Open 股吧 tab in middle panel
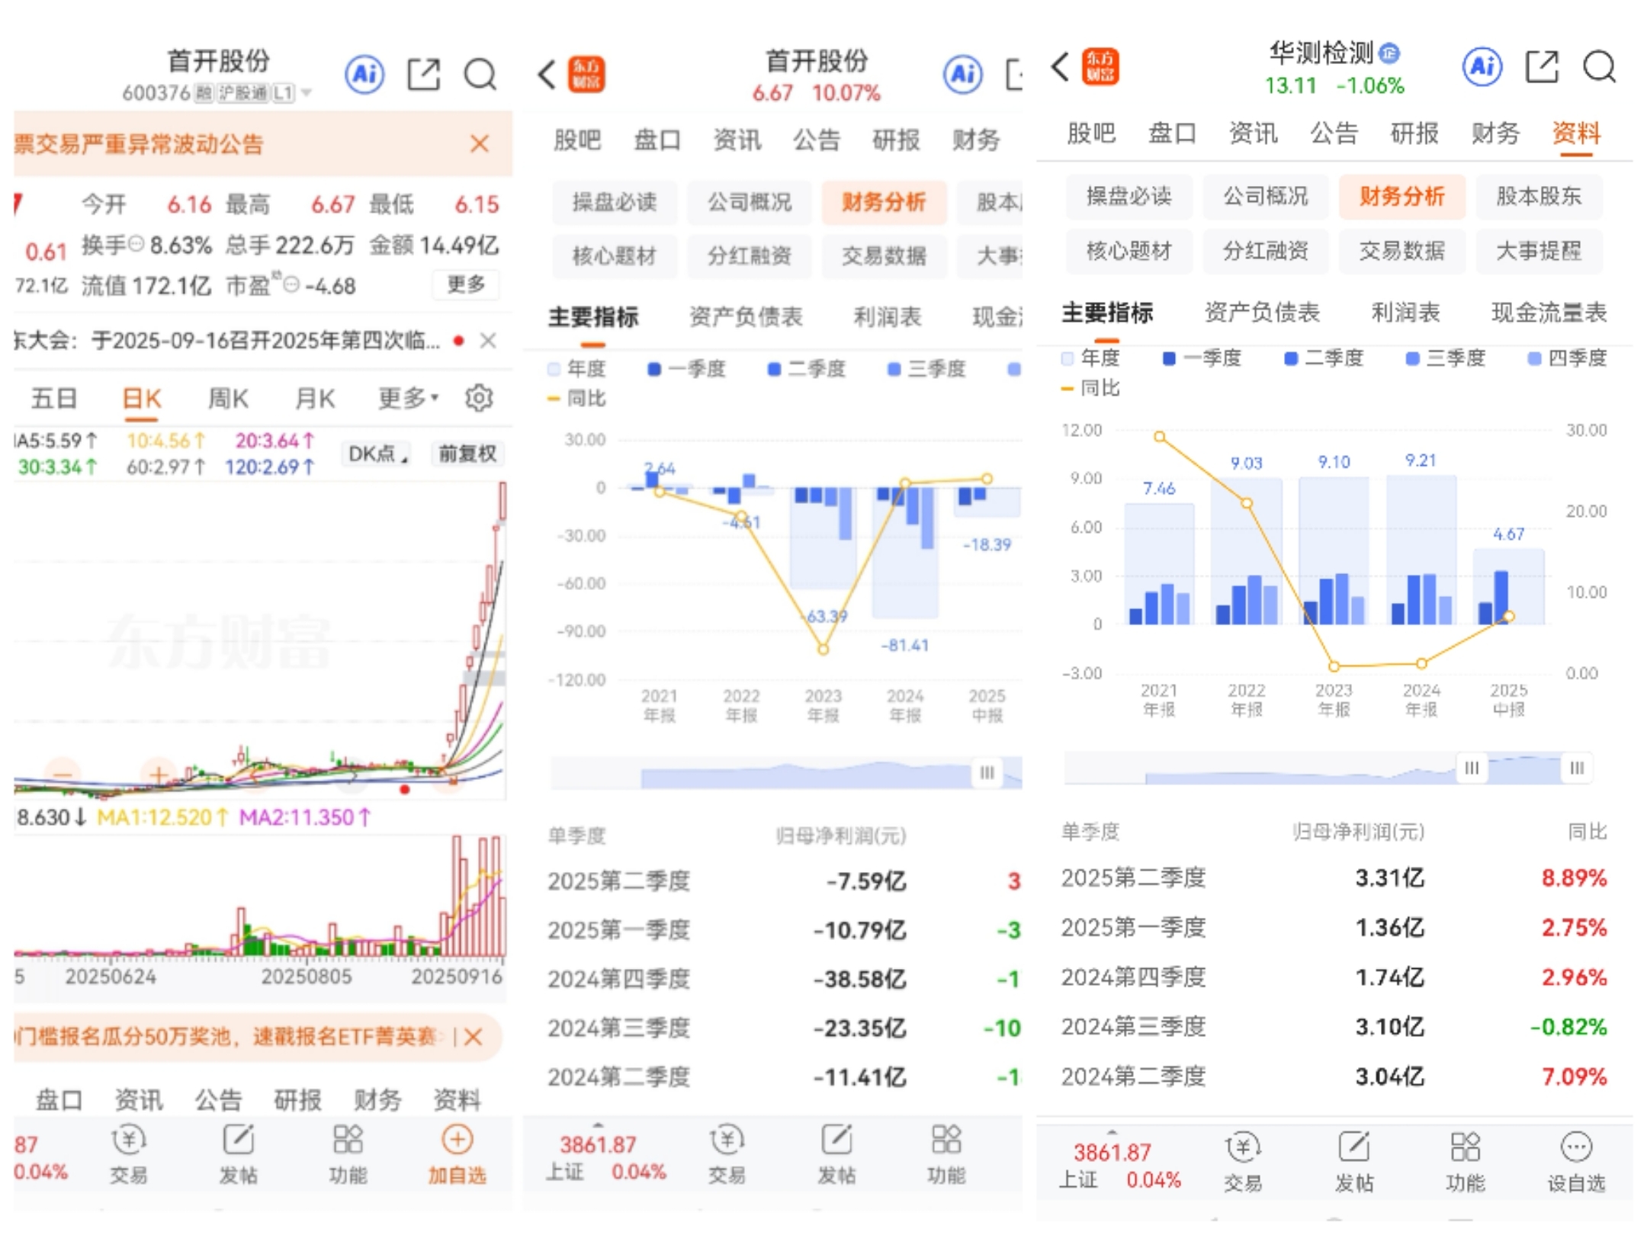This screenshot has width=1647, height=1235. coord(577,140)
